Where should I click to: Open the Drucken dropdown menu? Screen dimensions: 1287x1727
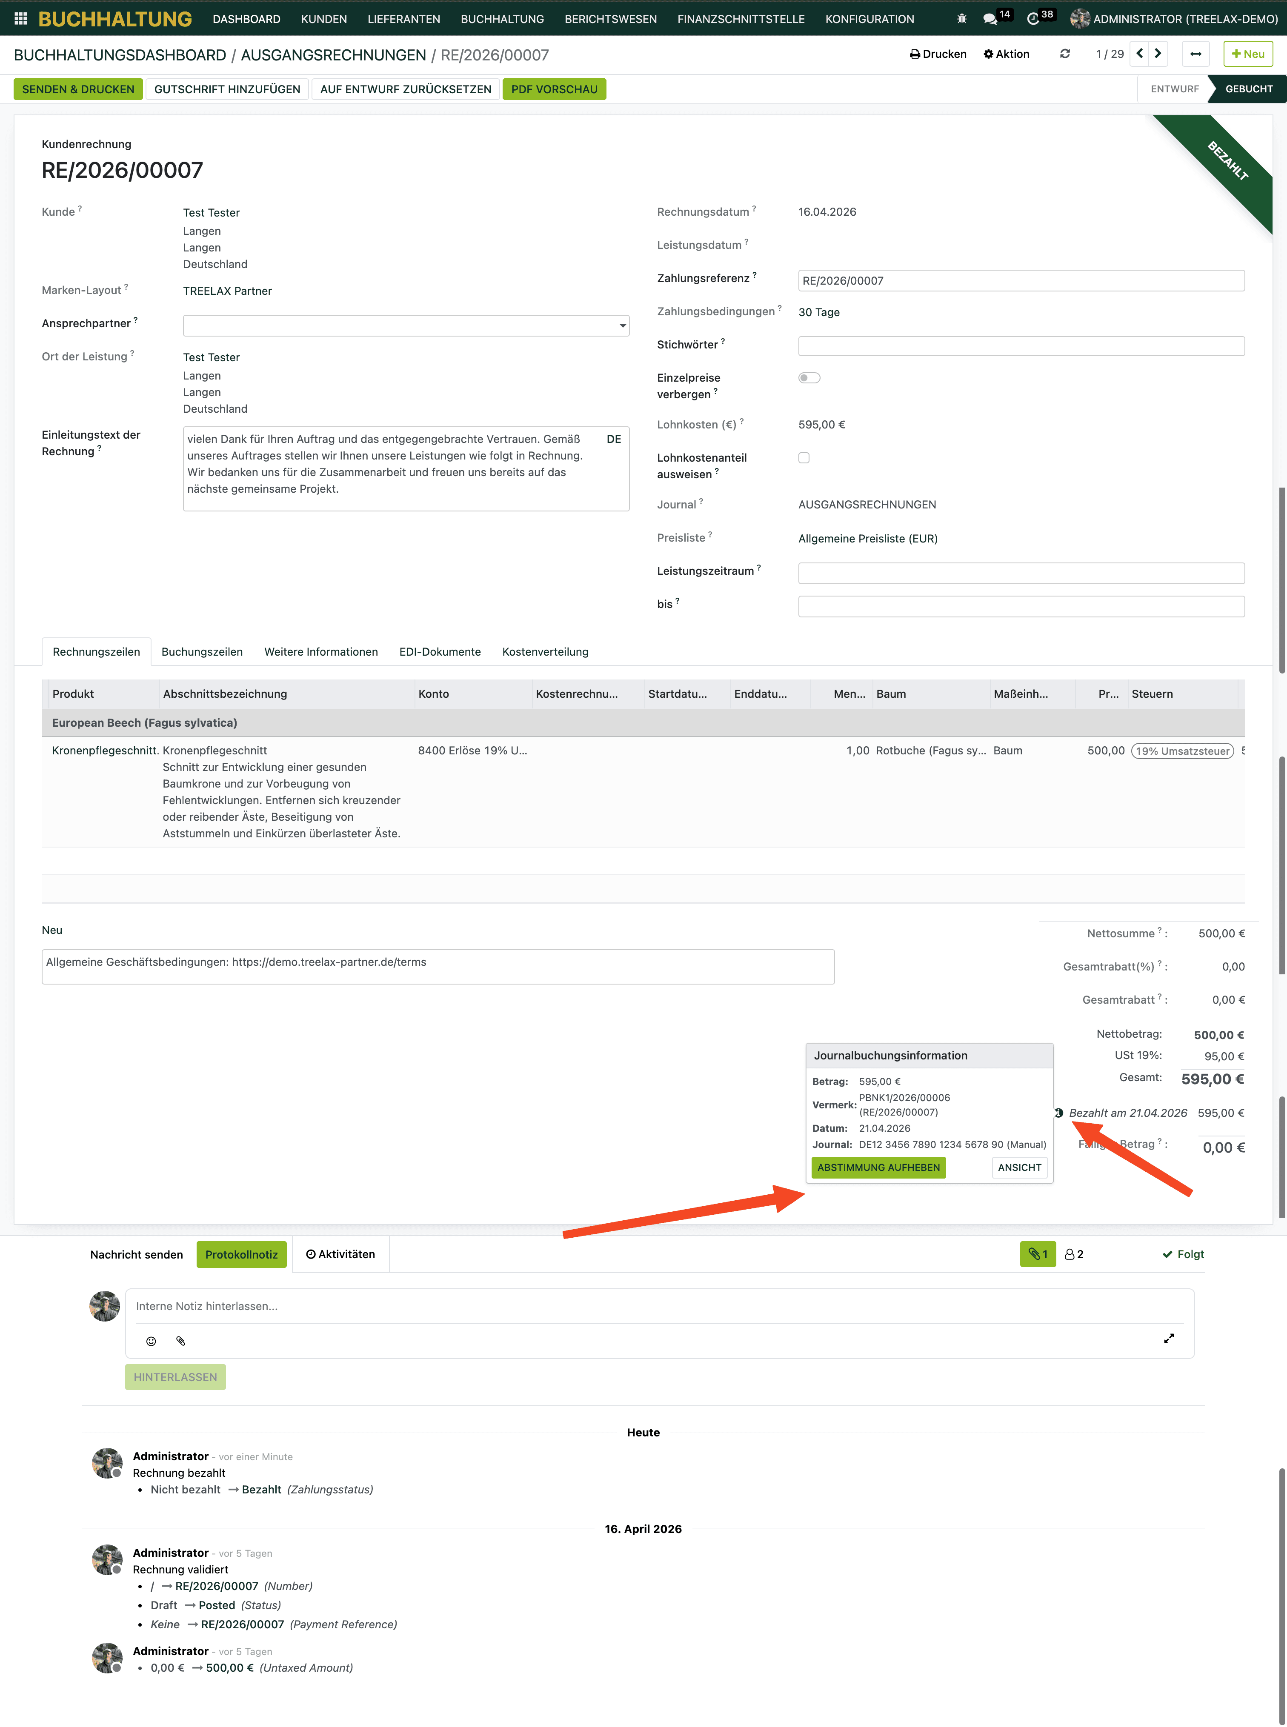pos(938,54)
